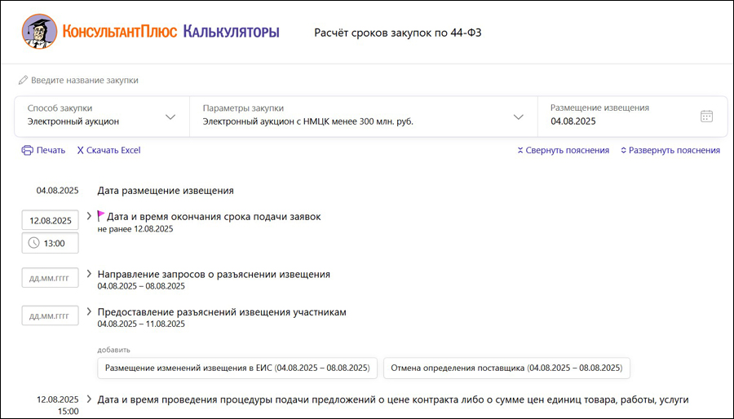Expand the price proposal procedure date row
734x419 pixels.
[89, 399]
